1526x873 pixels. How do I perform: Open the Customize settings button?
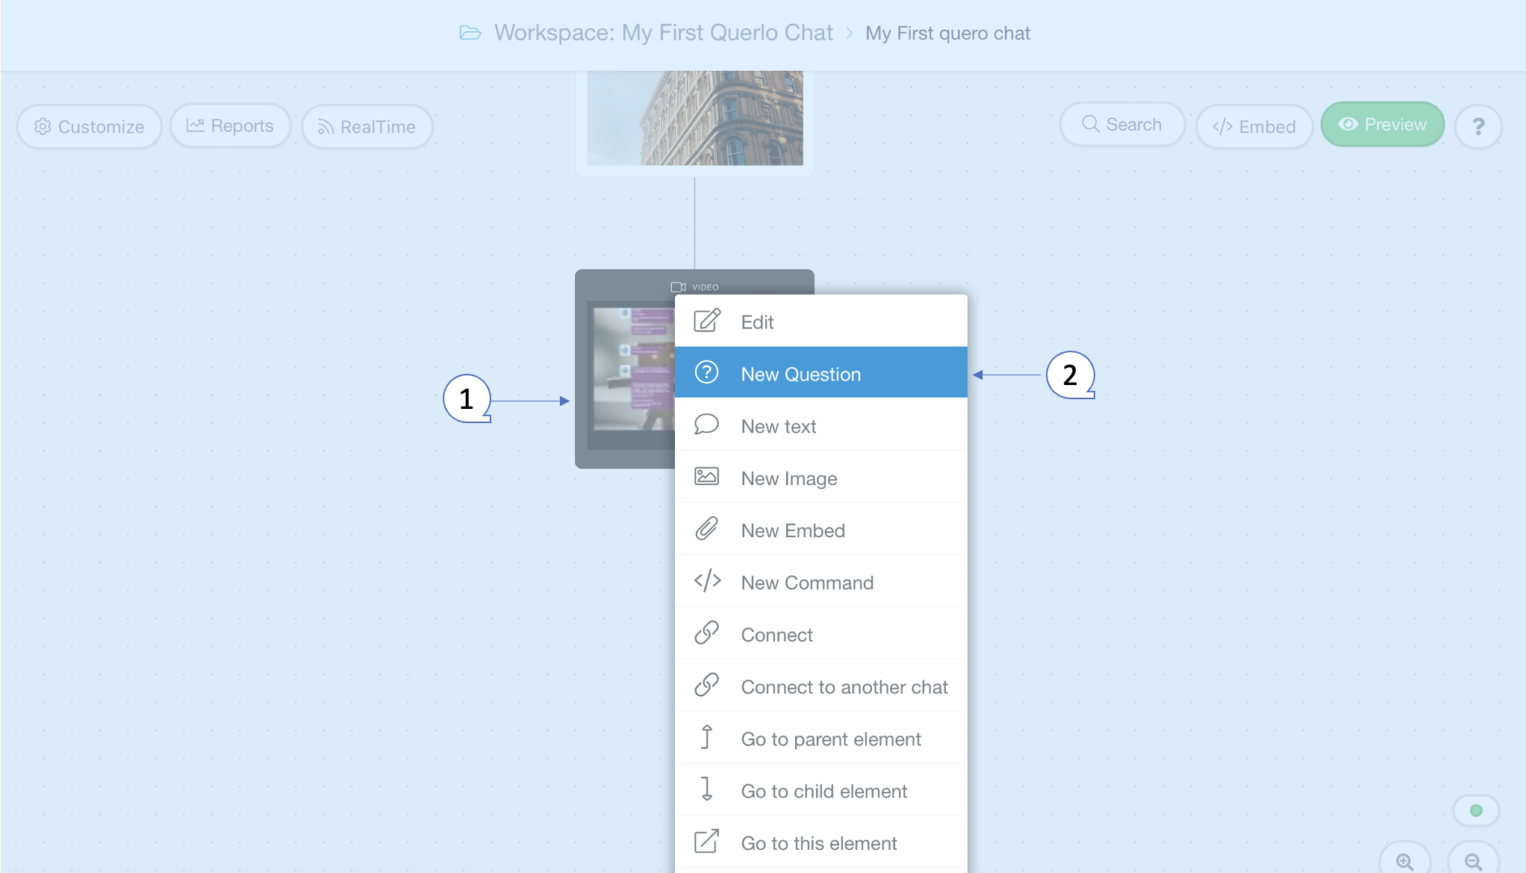tap(90, 126)
